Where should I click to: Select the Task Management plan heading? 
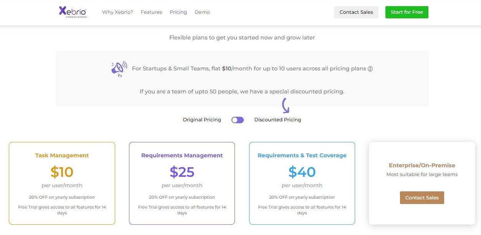pos(62,155)
